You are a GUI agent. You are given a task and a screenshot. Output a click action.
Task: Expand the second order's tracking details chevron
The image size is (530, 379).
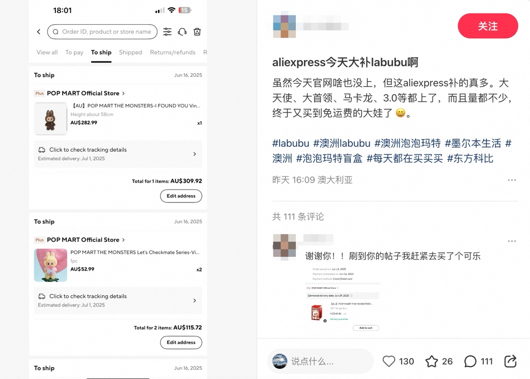pos(195,301)
